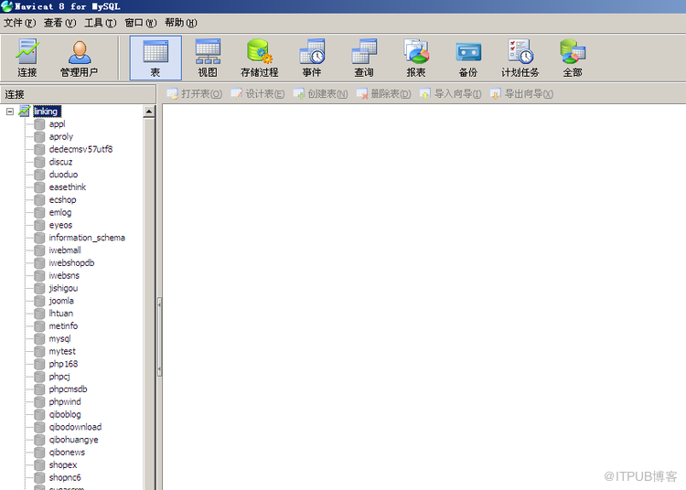686x490 pixels.
Task: Select the iwebsns database
Action: point(64,276)
